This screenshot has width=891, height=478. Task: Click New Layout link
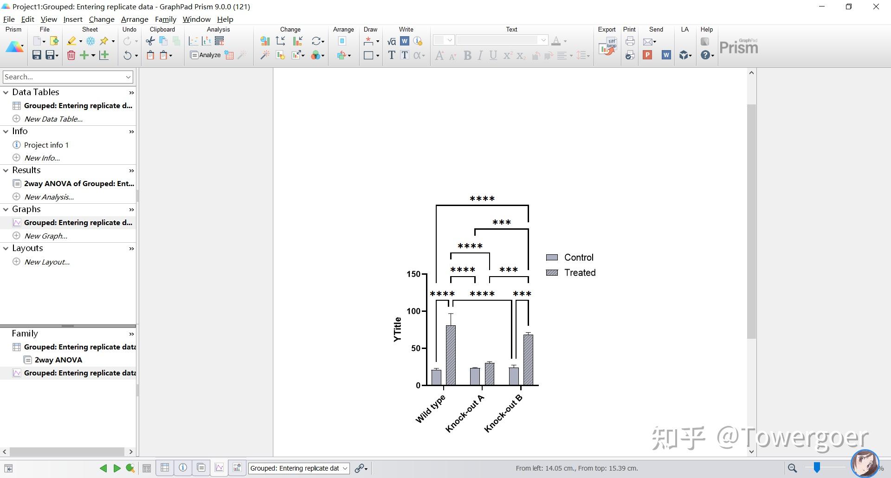(47, 262)
